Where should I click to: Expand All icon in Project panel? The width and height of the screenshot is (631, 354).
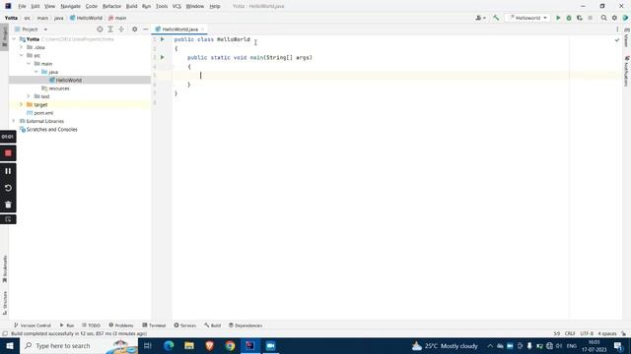(x=110, y=29)
